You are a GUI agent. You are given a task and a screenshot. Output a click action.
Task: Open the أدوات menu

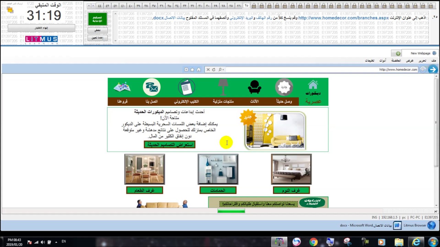click(383, 61)
